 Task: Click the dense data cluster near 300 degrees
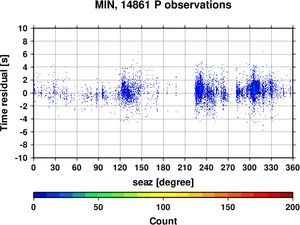click(x=254, y=89)
